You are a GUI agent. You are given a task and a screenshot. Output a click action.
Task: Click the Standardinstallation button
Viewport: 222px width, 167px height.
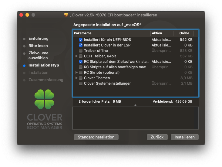(x=96, y=137)
